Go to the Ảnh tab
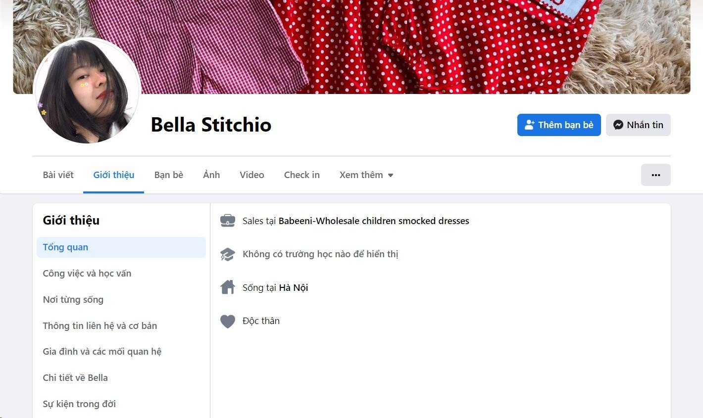The width and height of the screenshot is (703, 418). click(211, 175)
